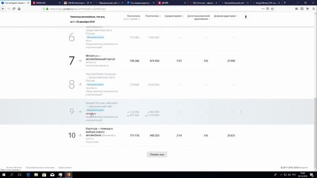Download the ranking table via download icon
The height and width of the screenshot is (178, 317).
pos(246,17)
